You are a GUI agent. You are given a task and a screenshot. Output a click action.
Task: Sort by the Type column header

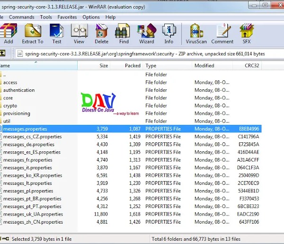168,66
